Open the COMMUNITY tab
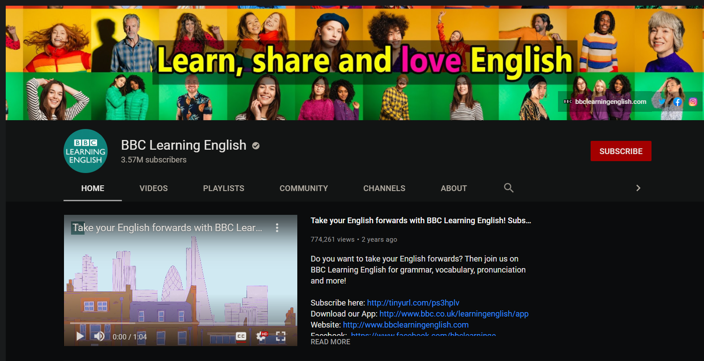Image resolution: width=704 pixels, height=361 pixels. (304, 188)
